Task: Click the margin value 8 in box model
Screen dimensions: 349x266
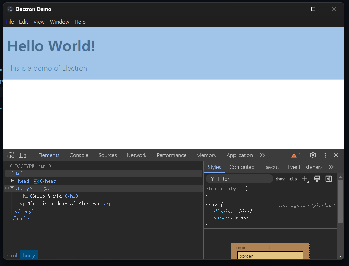Action: (270, 247)
